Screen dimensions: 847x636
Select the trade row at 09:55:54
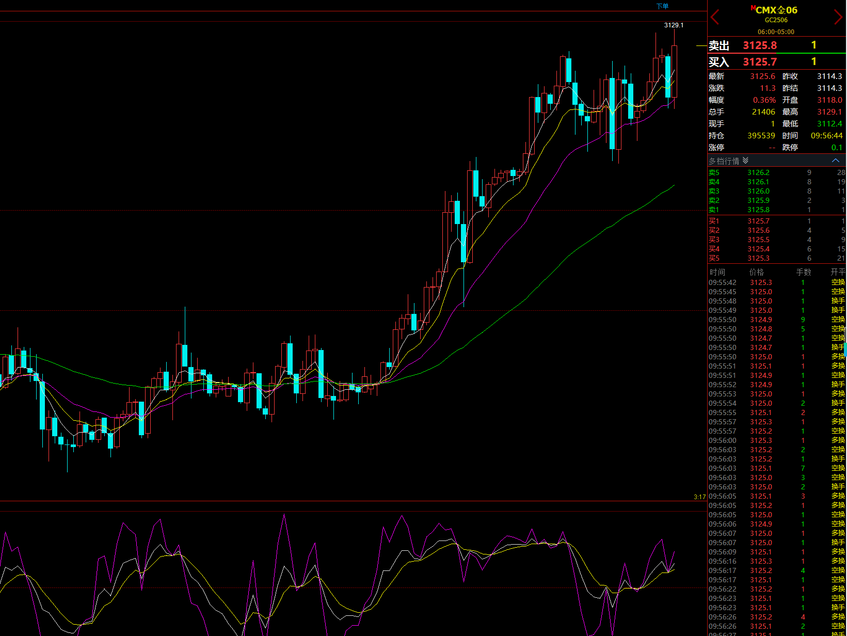(777, 403)
